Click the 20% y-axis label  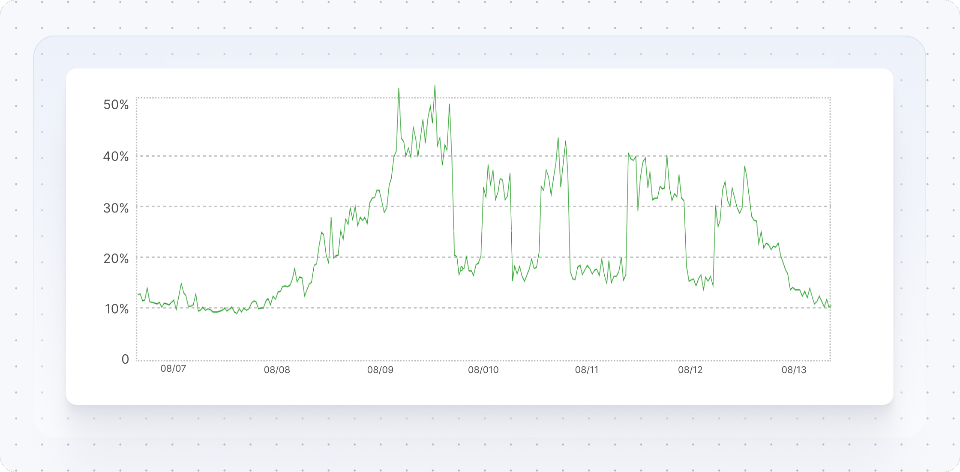(x=116, y=258)
